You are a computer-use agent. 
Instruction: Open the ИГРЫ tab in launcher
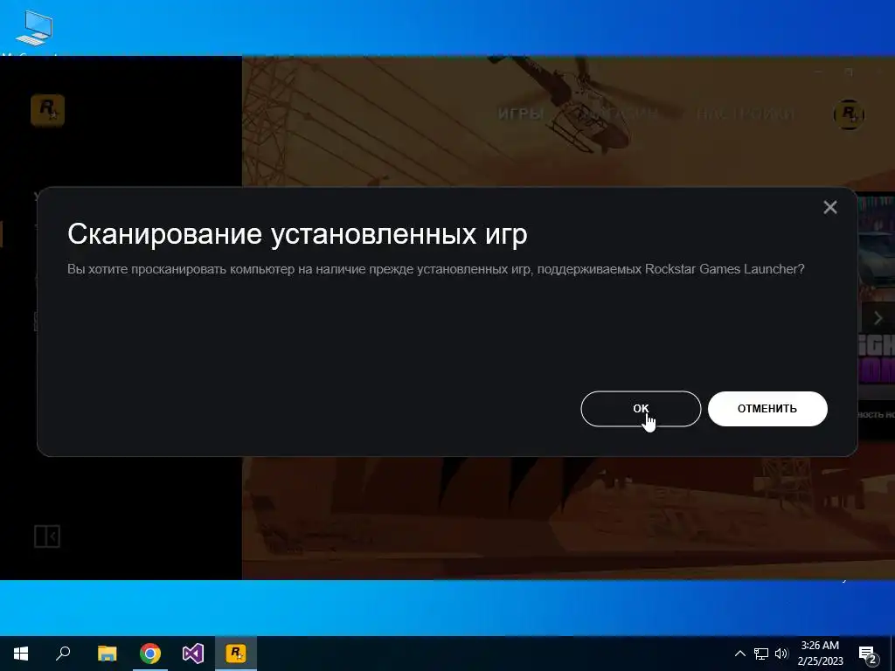pos(520,114)
